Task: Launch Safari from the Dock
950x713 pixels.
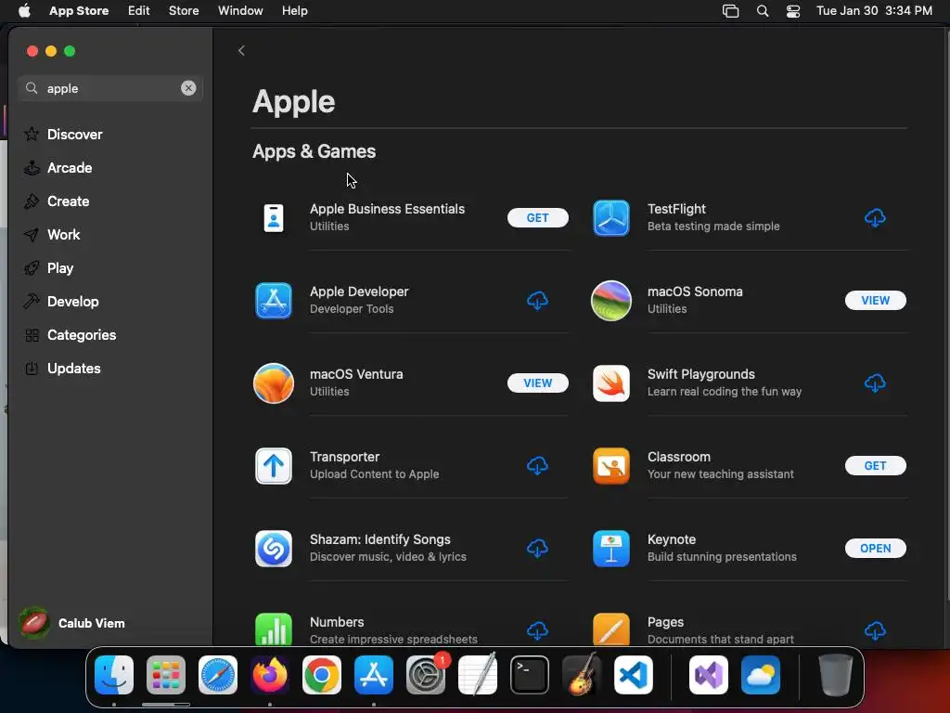Action: [217, 675]
